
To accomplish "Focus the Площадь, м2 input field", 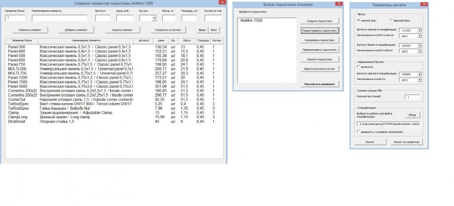I will click(x=189, y=18).
